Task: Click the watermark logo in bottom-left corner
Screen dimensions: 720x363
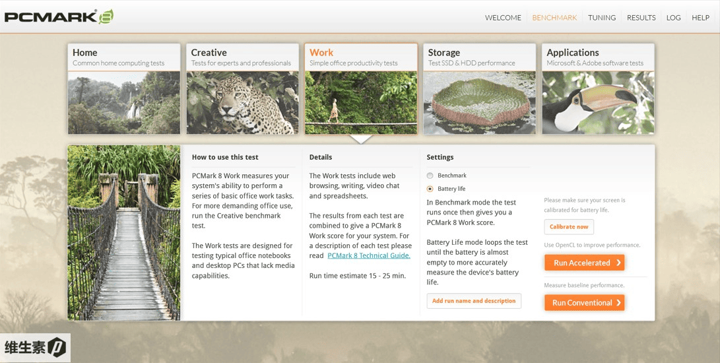Action: point(35,348)
